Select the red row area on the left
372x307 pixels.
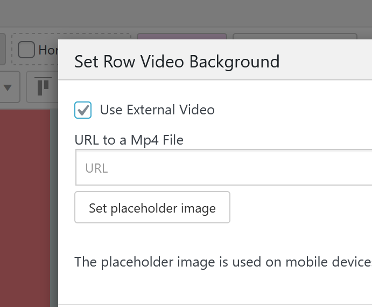(x=24, y=205)
